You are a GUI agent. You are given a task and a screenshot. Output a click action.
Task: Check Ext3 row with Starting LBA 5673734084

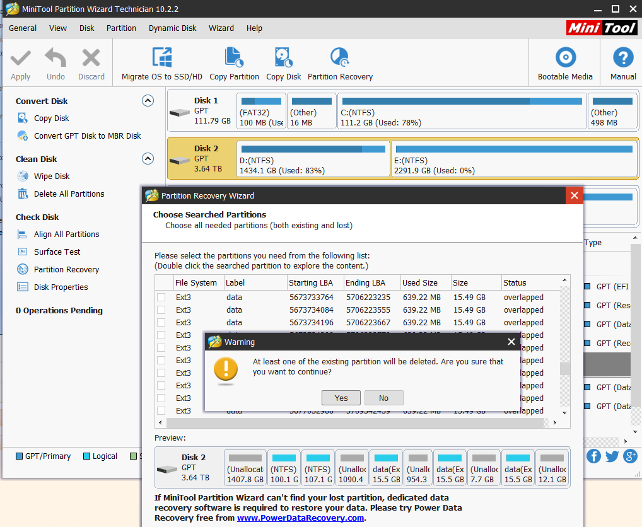point(161,310)
